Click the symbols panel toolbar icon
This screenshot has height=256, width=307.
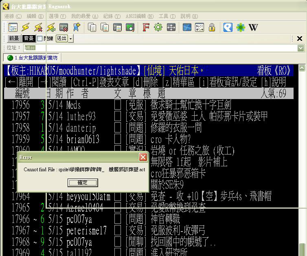click(200, 27)
